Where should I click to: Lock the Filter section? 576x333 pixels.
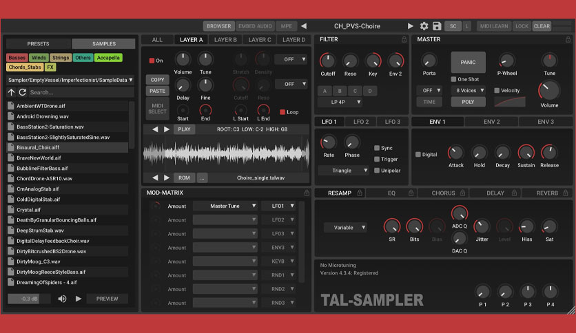pyautogui.click(x=404, y=39)
